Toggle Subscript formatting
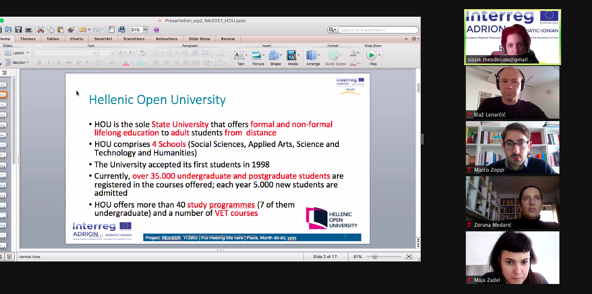The height and width of the screenshot is (294, 592). click(88, 63)
